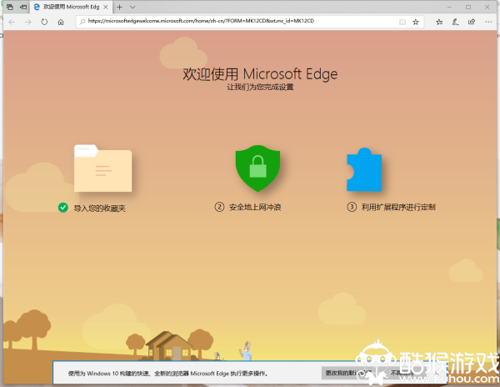Click the green checkmark beside 导入您的收藏夹

coord(63,208)
